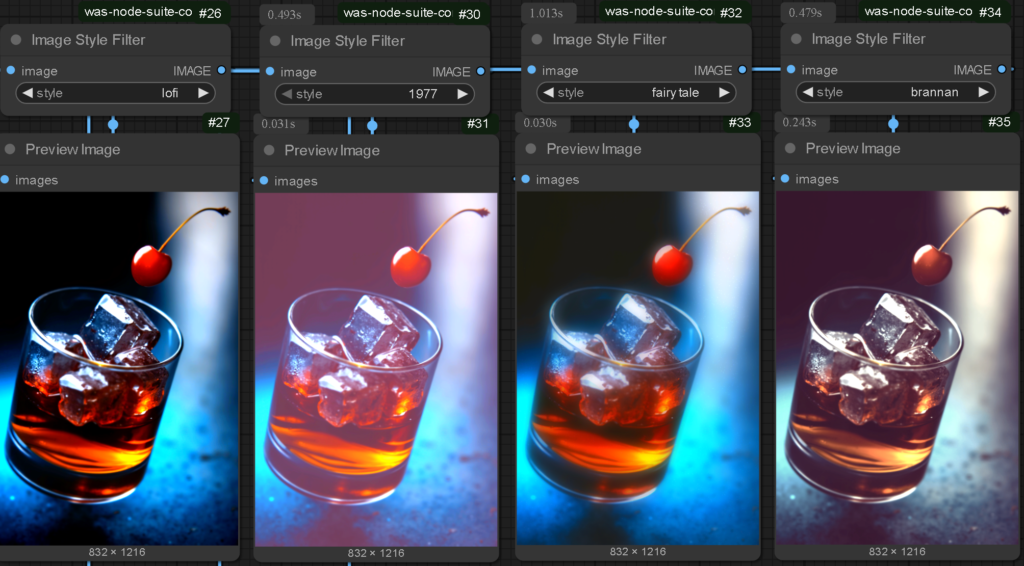Select the 1977 filtered cocktail preview image

pyautogui.click(x=376, y=369)
